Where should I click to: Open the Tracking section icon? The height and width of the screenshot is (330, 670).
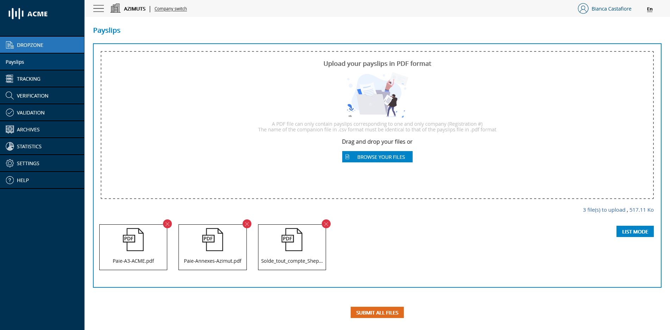[x=10, y=79]
